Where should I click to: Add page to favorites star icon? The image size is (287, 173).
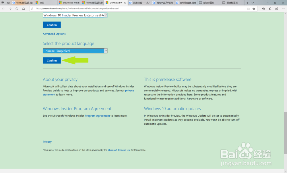[254, 9]
